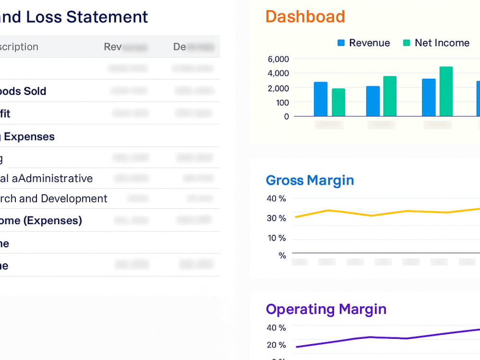Select the Goods Sold table row
This screenshot has height=360, width=480.
(23, 91)
